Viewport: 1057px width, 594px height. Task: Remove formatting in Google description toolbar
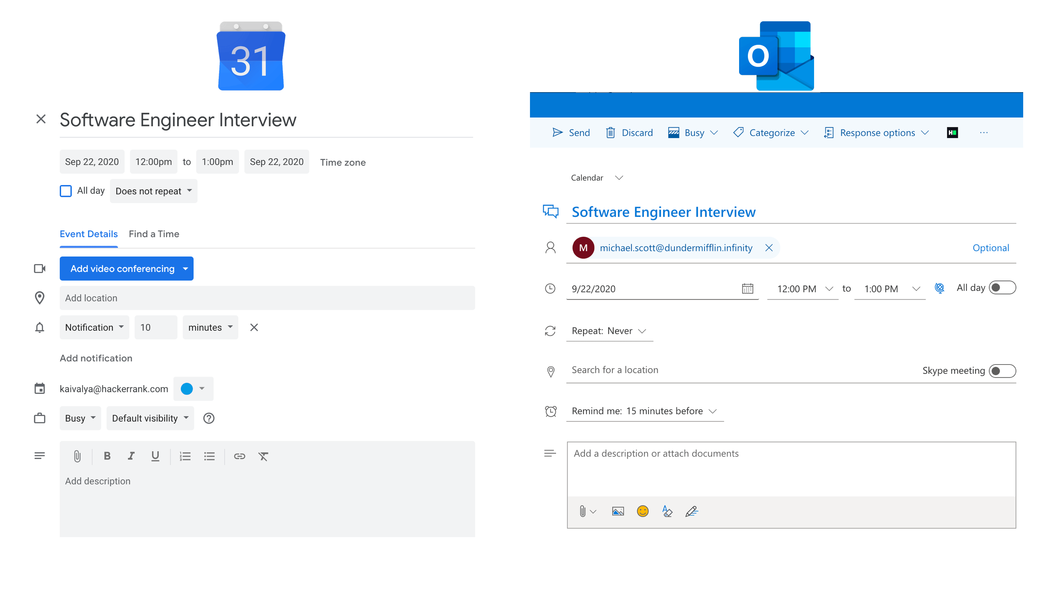point(264,456)
